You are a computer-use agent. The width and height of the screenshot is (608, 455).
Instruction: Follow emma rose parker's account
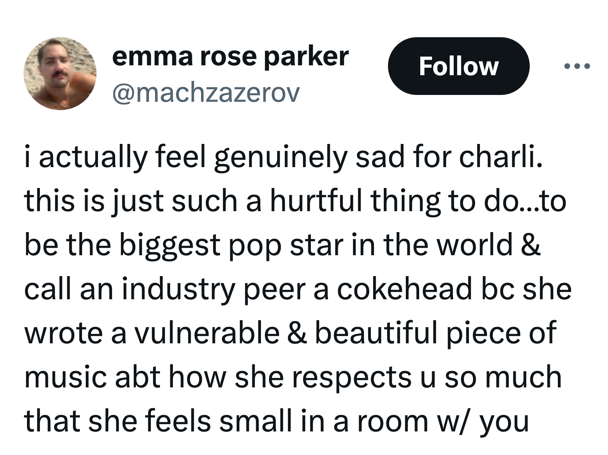pos(458,66)
